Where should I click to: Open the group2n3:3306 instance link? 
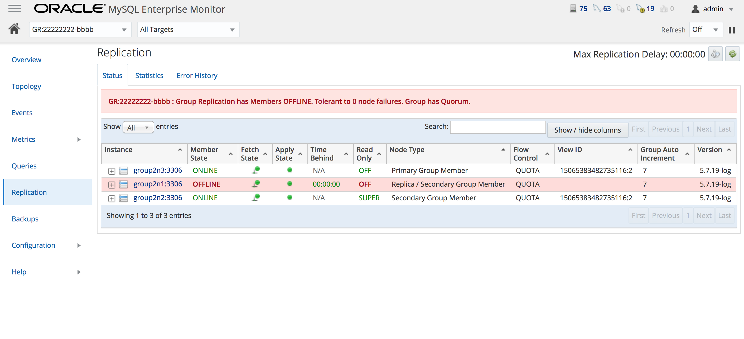pyautogui.click(x=158, y=170)
